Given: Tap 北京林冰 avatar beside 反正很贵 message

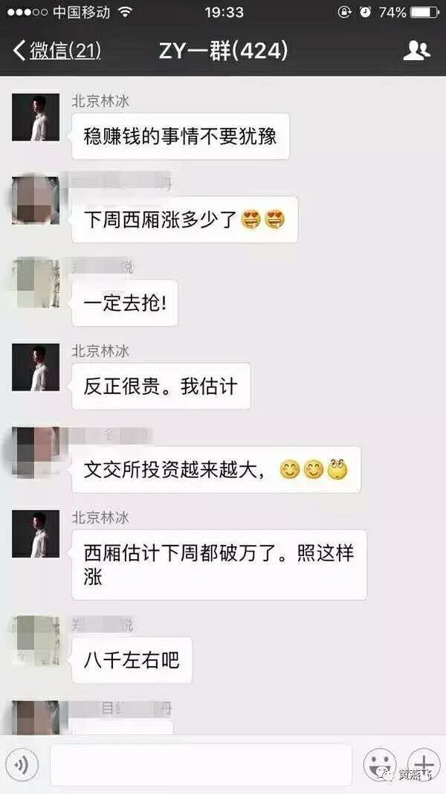Looking at the screenshot, I should (36, 367).
